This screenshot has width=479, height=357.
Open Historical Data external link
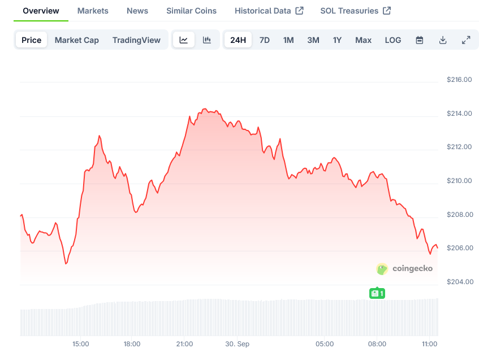coord(269,11)
